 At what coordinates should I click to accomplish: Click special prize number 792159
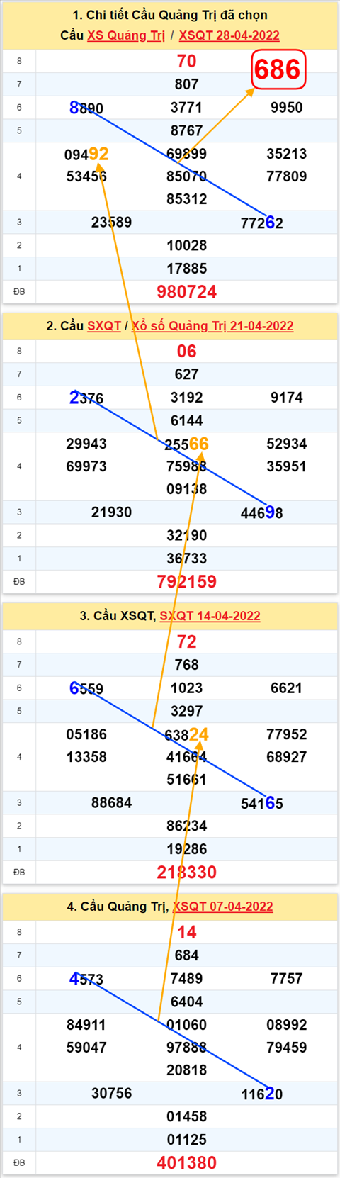[187, 582]
